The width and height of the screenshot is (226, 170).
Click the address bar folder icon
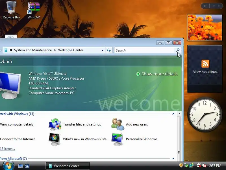pos(6,50)
